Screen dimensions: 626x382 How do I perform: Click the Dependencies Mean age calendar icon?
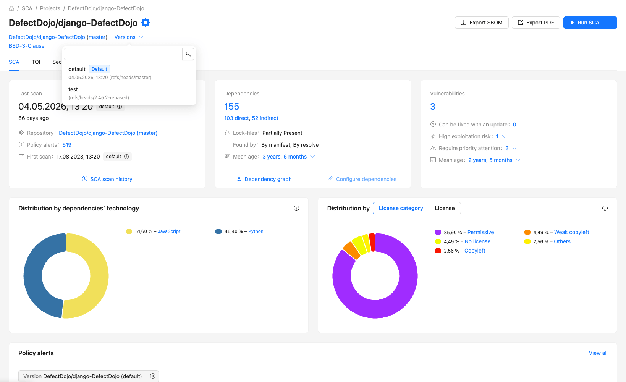(x=227, y=156)
